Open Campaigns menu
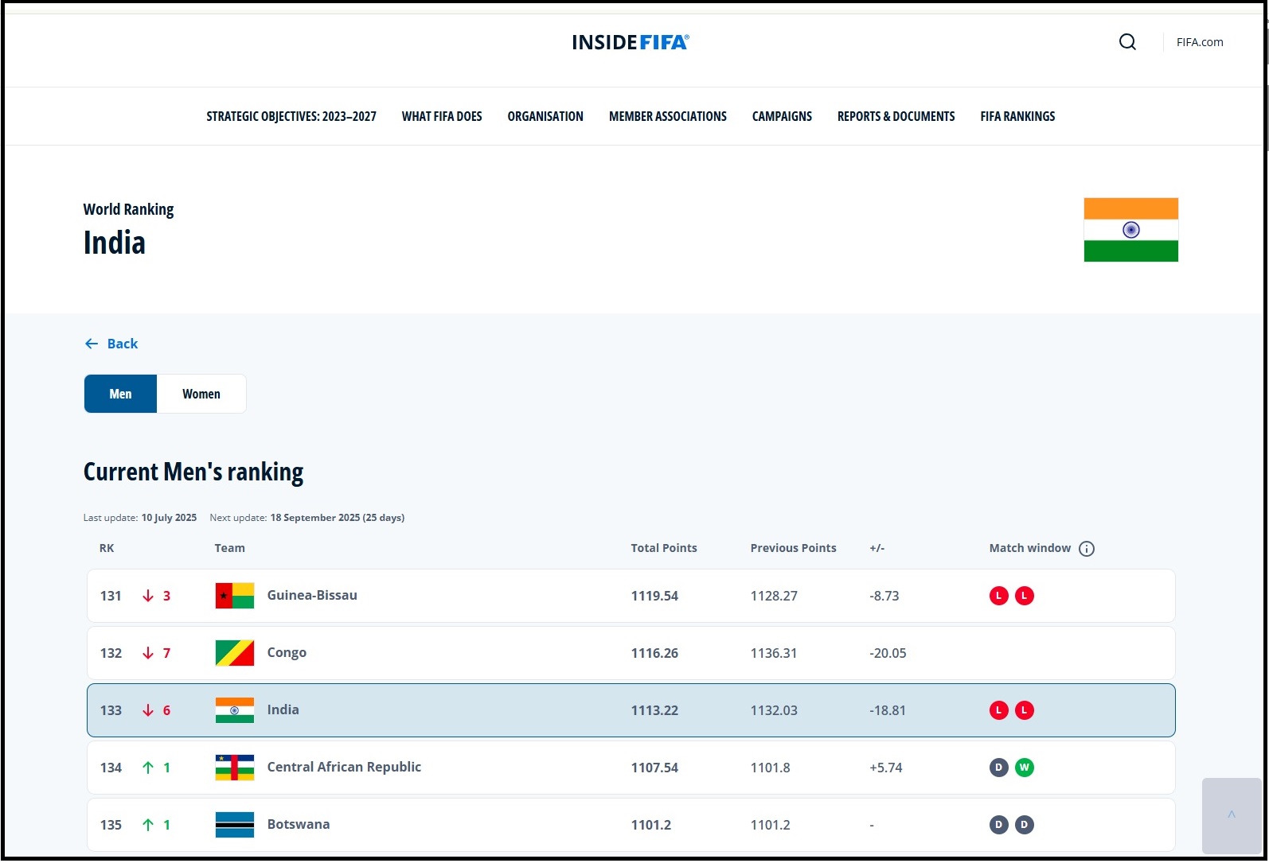 [782, 116]
